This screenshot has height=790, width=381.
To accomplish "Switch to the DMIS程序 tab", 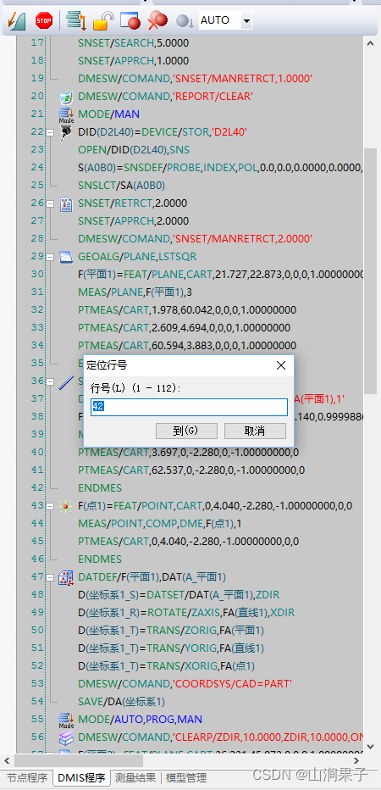I will (x=81, y=777).
